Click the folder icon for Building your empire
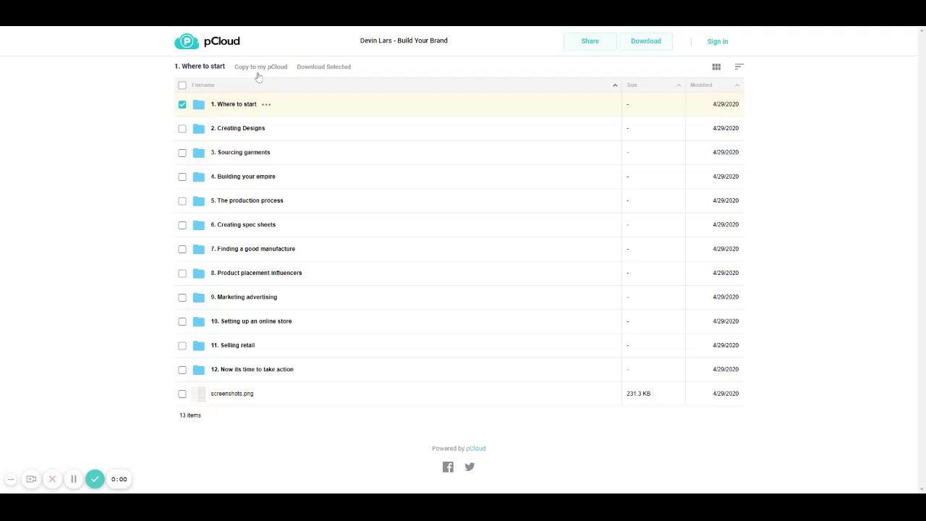Screen dimensions: 926x521 coord(198,177)
